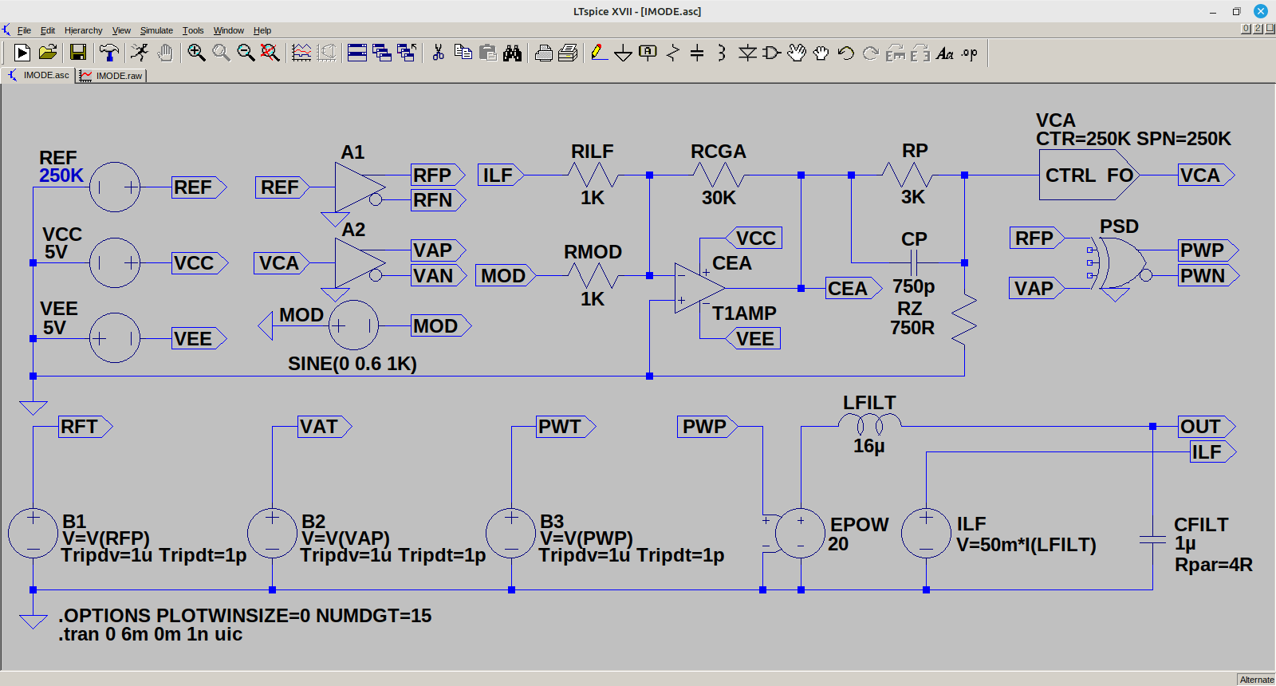Select the Copy tool icon
Viewport: 1276px width, 686px height.
tap(463, 53)
